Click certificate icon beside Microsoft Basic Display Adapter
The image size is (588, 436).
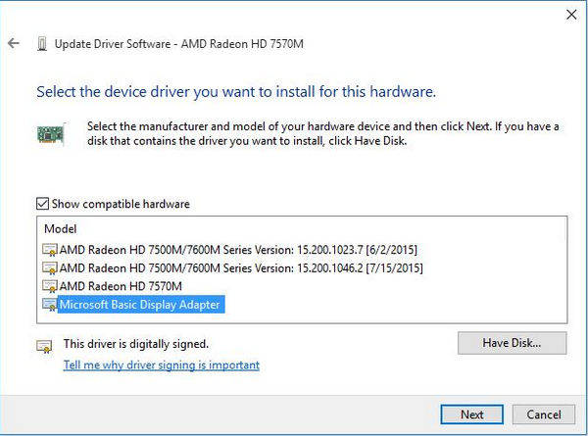[x=50, y=305]
